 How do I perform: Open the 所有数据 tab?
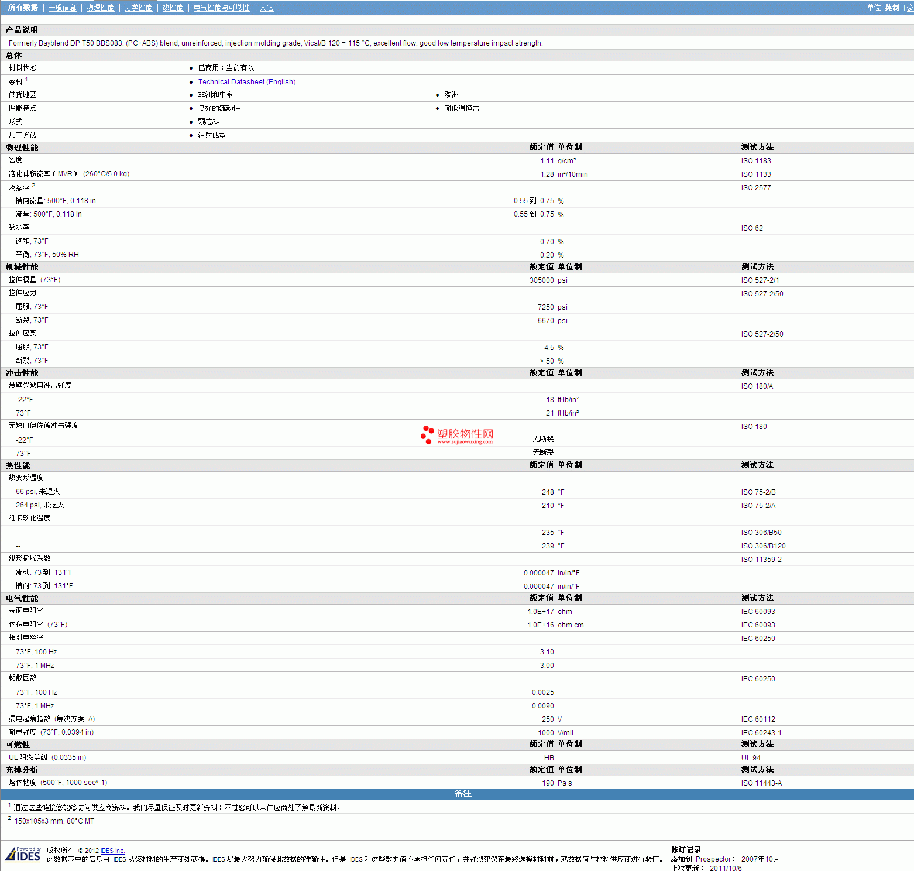point(23,8)
